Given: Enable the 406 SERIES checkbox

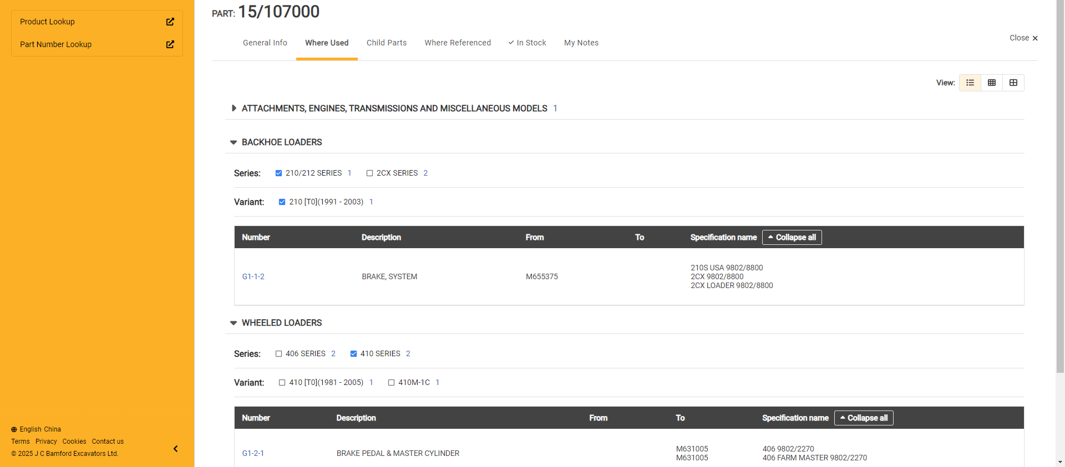Looking at the screenshot, I should coord(278,354).
